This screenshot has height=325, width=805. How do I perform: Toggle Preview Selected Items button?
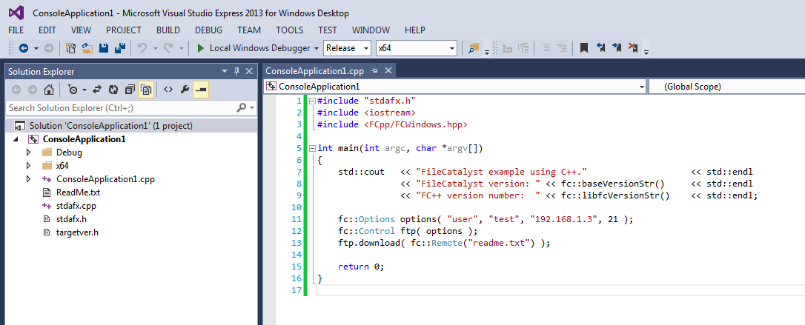pyautogui.click(x=200, y=90)
